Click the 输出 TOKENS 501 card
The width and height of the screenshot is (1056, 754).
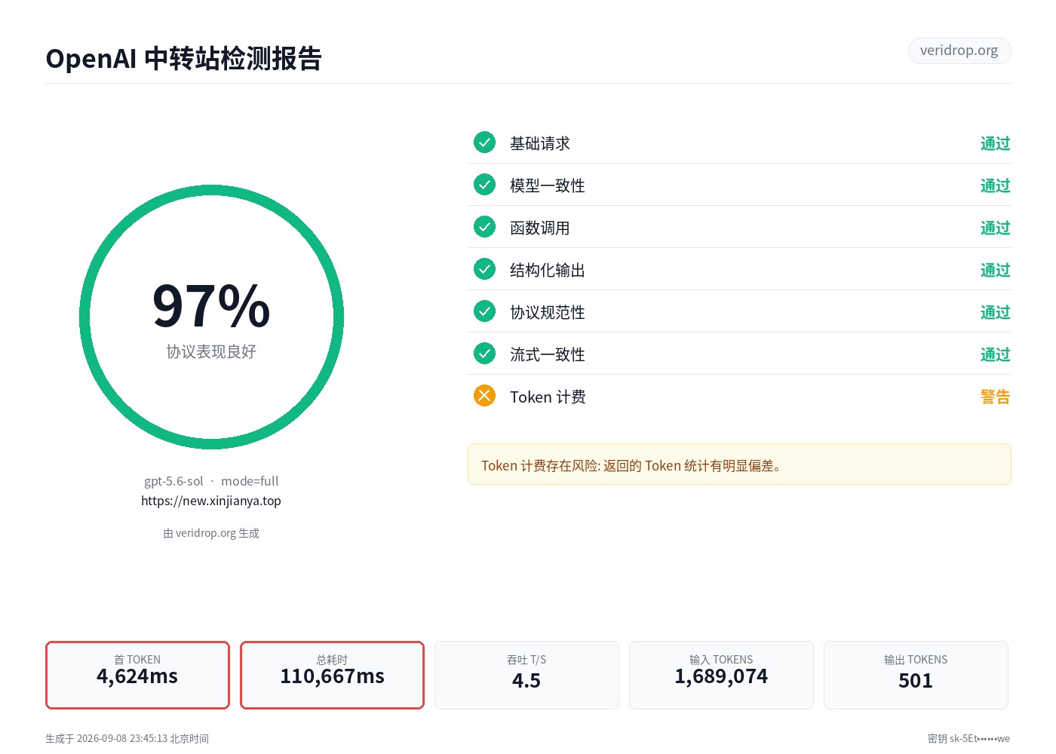coord(916,675)
